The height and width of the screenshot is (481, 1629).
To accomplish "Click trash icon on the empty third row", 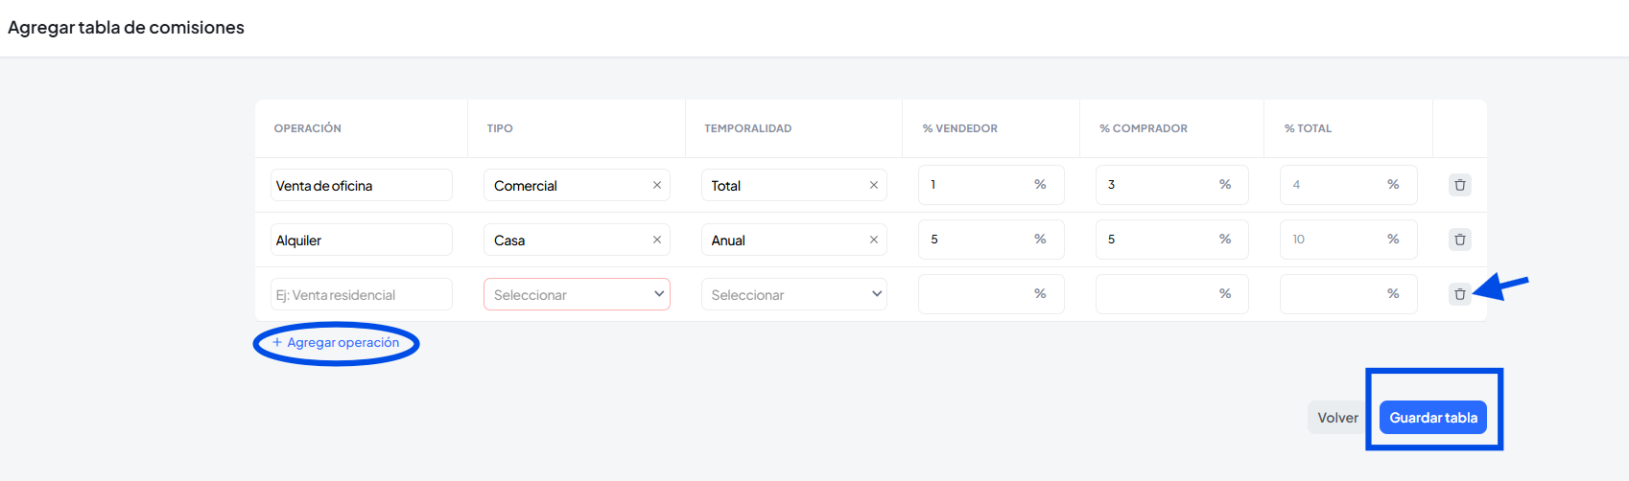I will (1459, 294).
